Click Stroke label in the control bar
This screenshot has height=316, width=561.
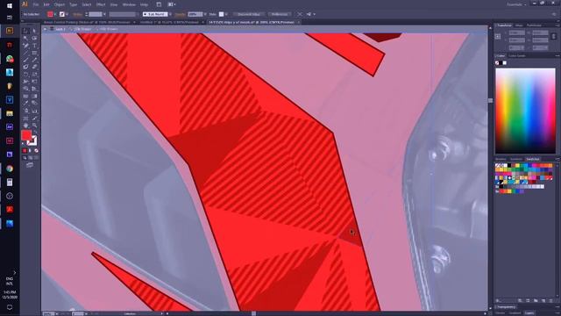[x=77, y=14]
